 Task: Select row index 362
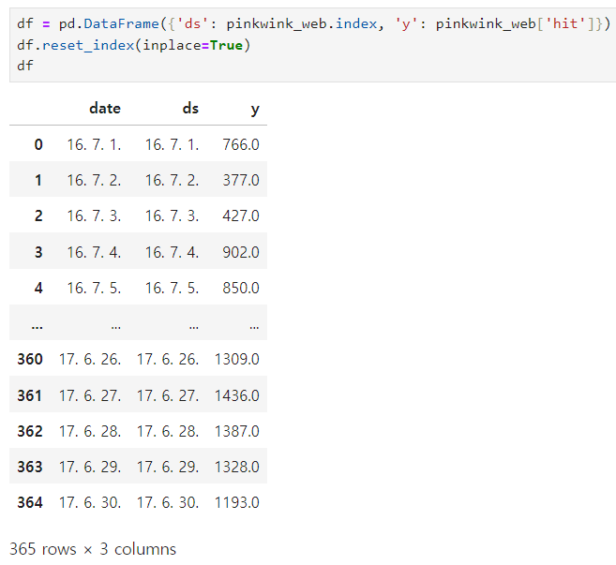pyautogui.click(x=30, y=431)
